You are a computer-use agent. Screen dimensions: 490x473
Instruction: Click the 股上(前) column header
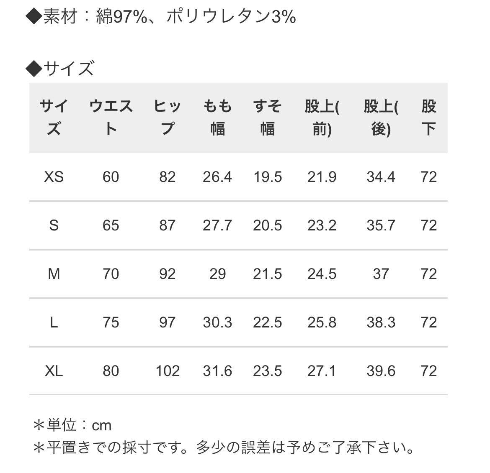tap(321, 118)
